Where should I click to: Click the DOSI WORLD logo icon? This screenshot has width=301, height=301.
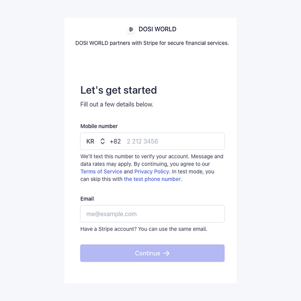point(131,29)
